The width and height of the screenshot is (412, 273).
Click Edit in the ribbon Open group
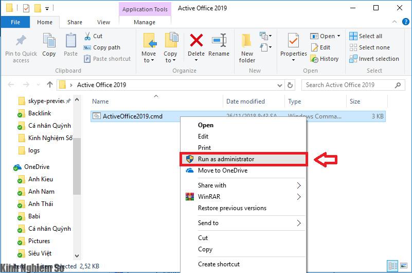pos(320,47)
